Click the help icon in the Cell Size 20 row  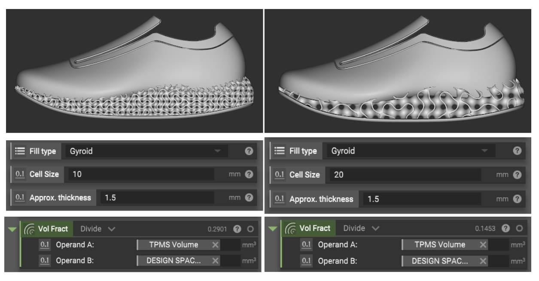coord(517,175)
